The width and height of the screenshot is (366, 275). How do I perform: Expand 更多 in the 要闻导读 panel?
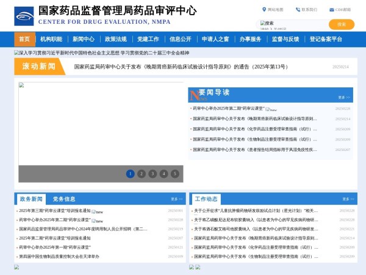coord(345,97)
